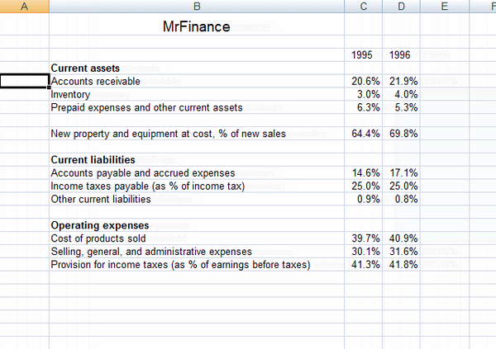
Task: Select the 14.6% accounts payable value
Action: [x=365, y=172]
